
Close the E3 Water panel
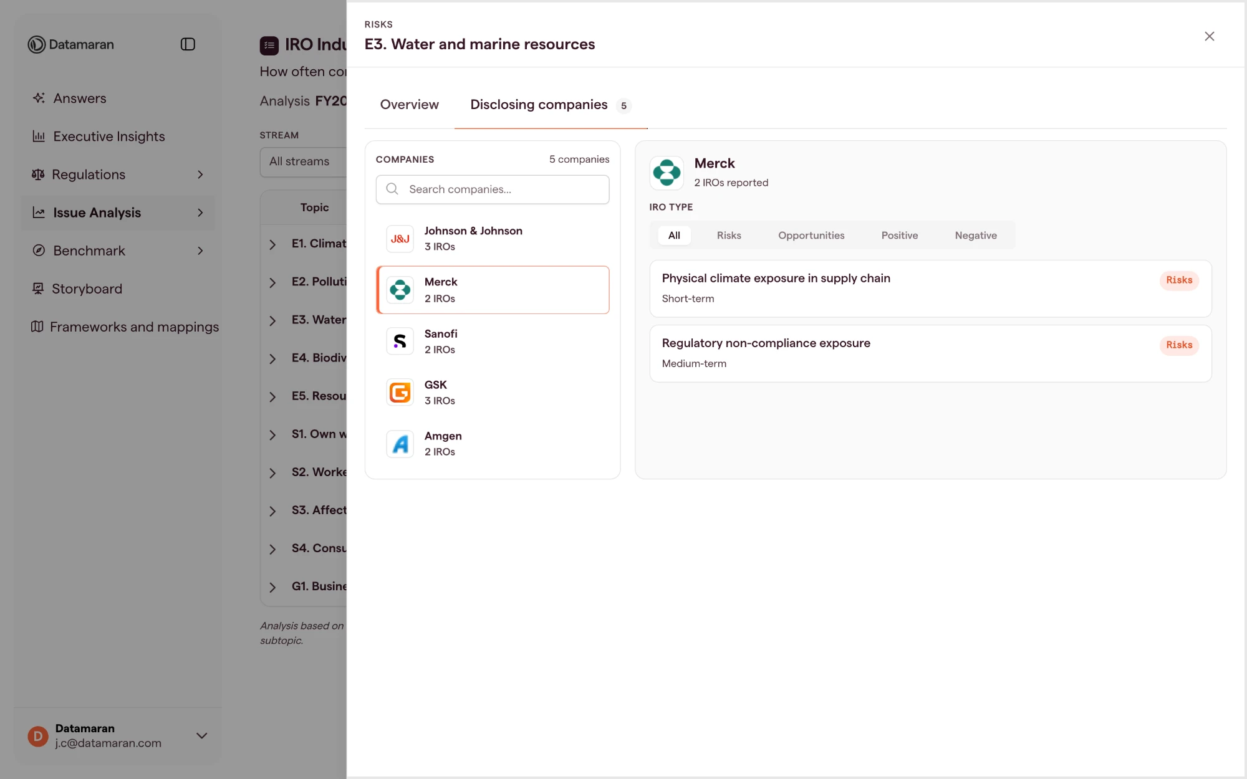1210,36
